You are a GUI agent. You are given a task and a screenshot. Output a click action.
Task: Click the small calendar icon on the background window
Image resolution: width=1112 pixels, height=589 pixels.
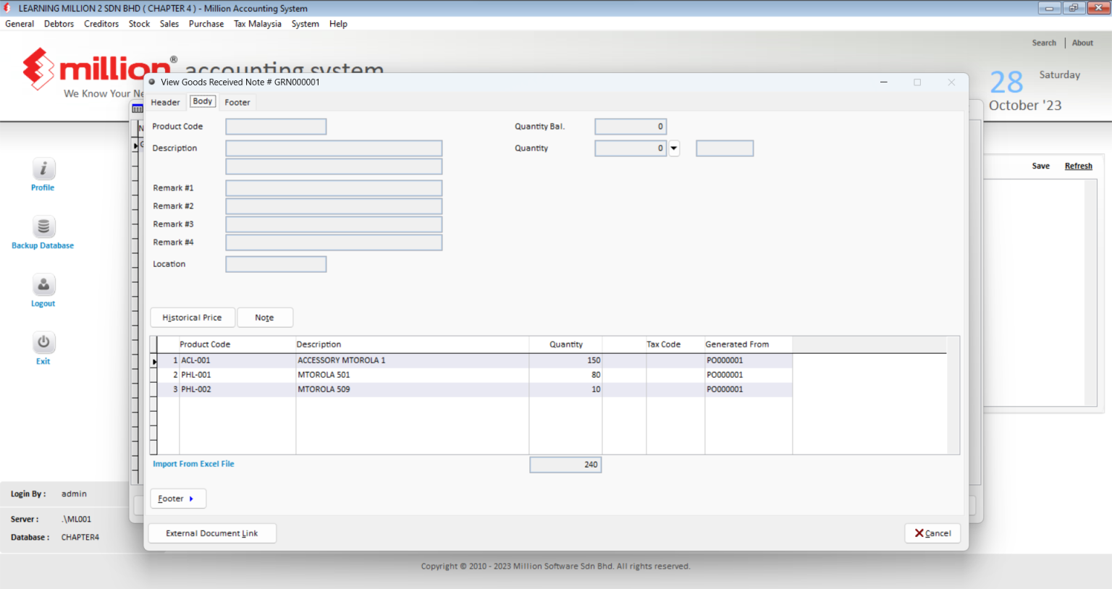click(137, 107)
